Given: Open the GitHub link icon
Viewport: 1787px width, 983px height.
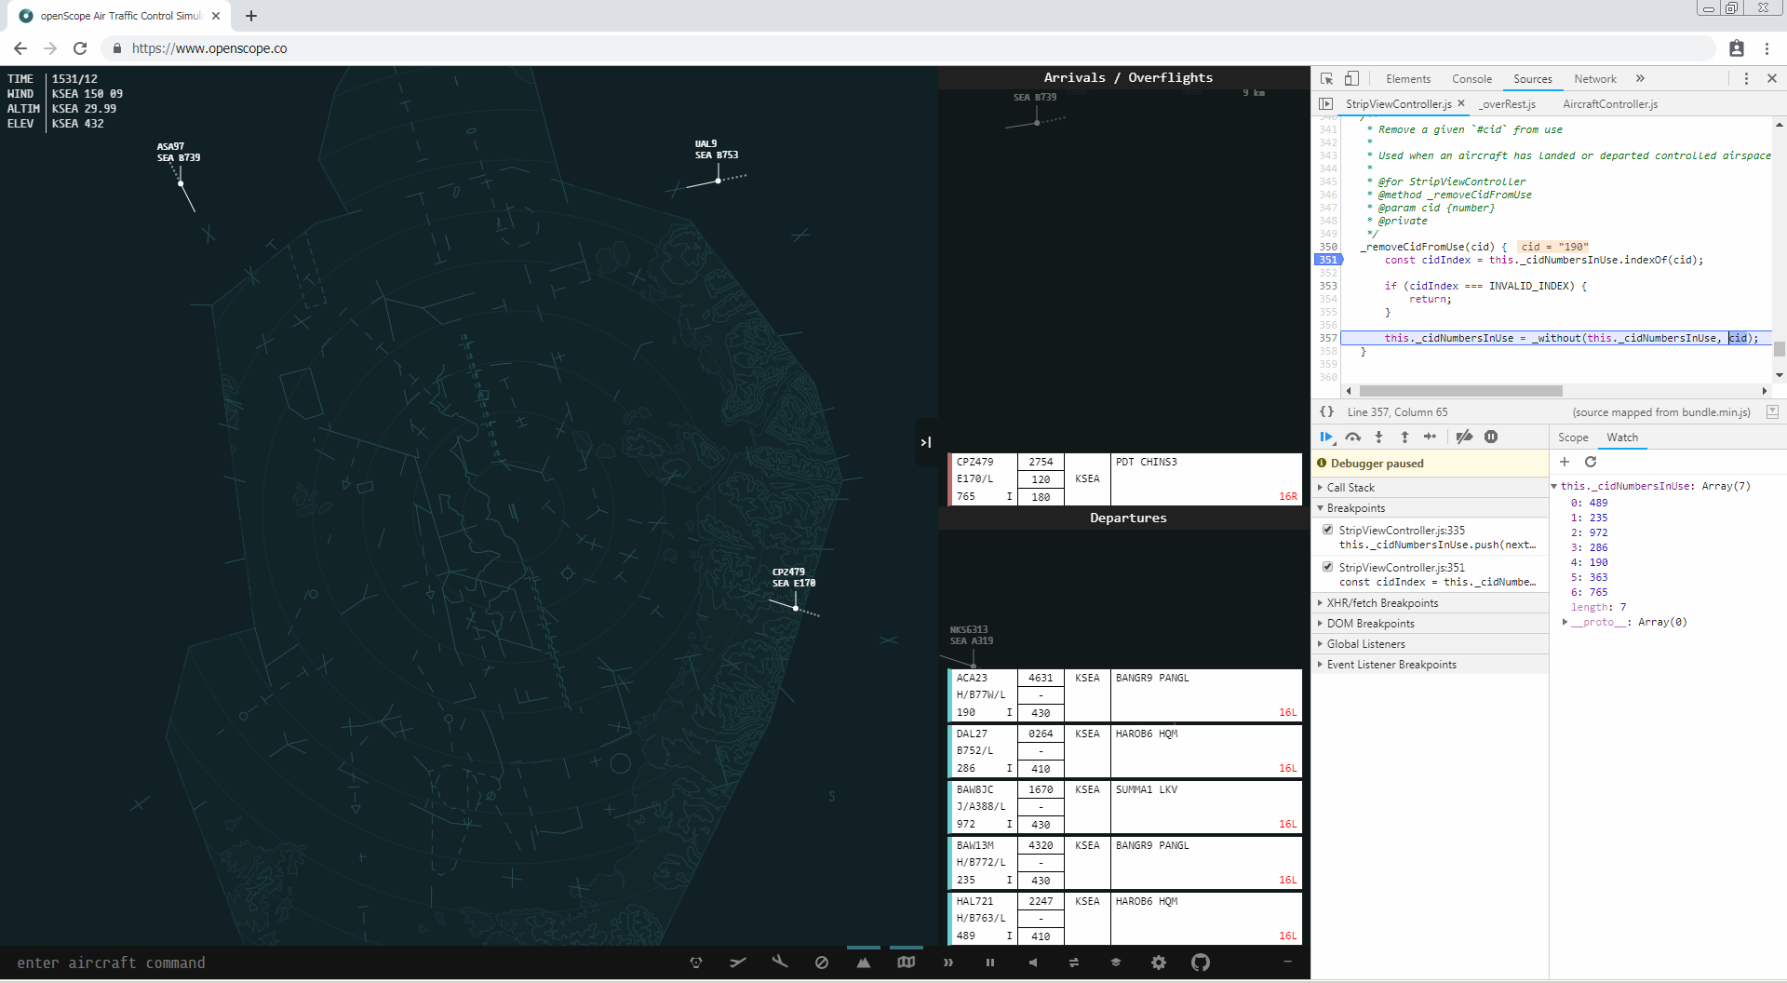Looking at the screenshot, I should point(1201,963).
